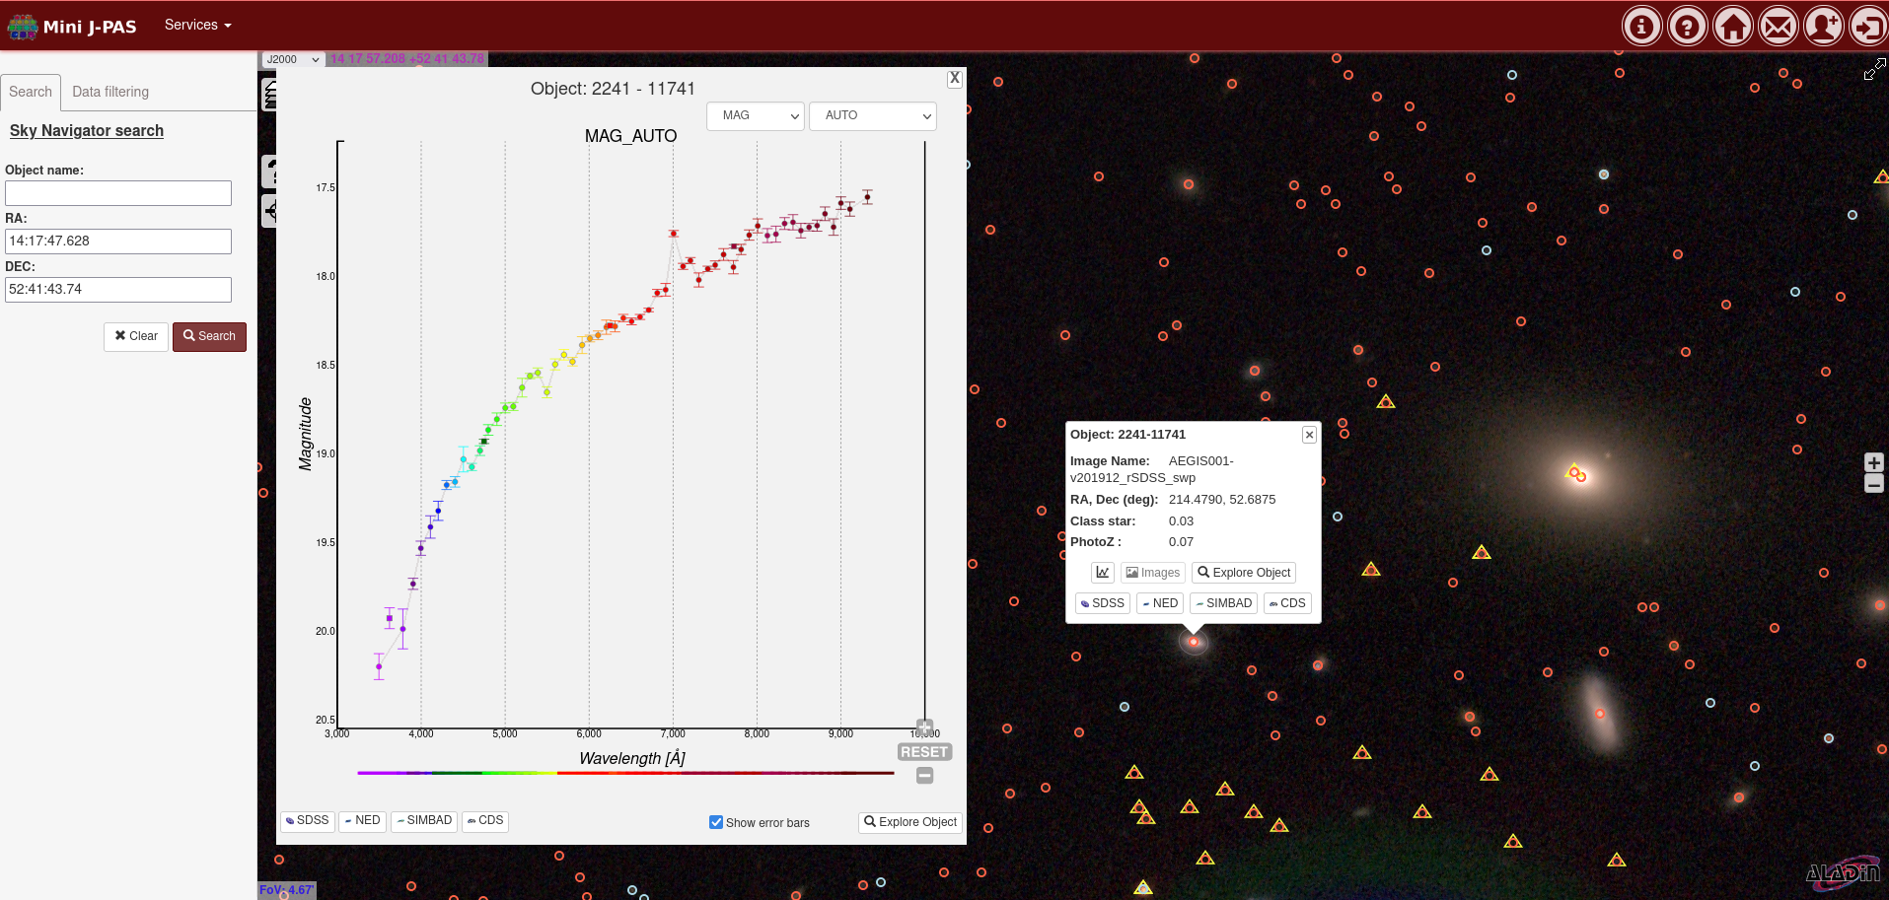This screenshot has height=900, width=1889.
Task: Toggle Show error bars checkbox
Action: coord(716,822)
